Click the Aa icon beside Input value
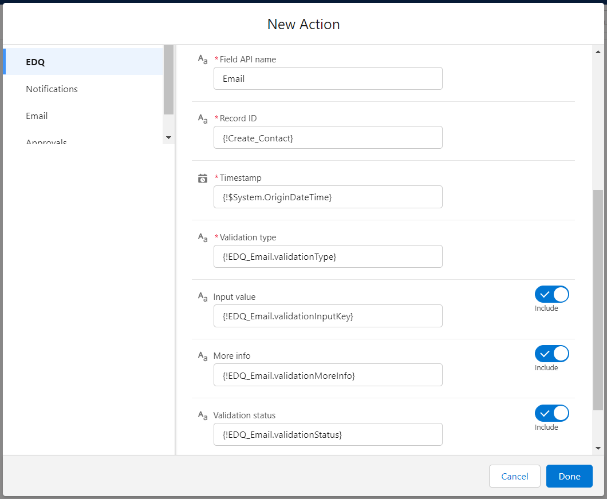This screenshot has height=499, width=607. tap(203, 297)
